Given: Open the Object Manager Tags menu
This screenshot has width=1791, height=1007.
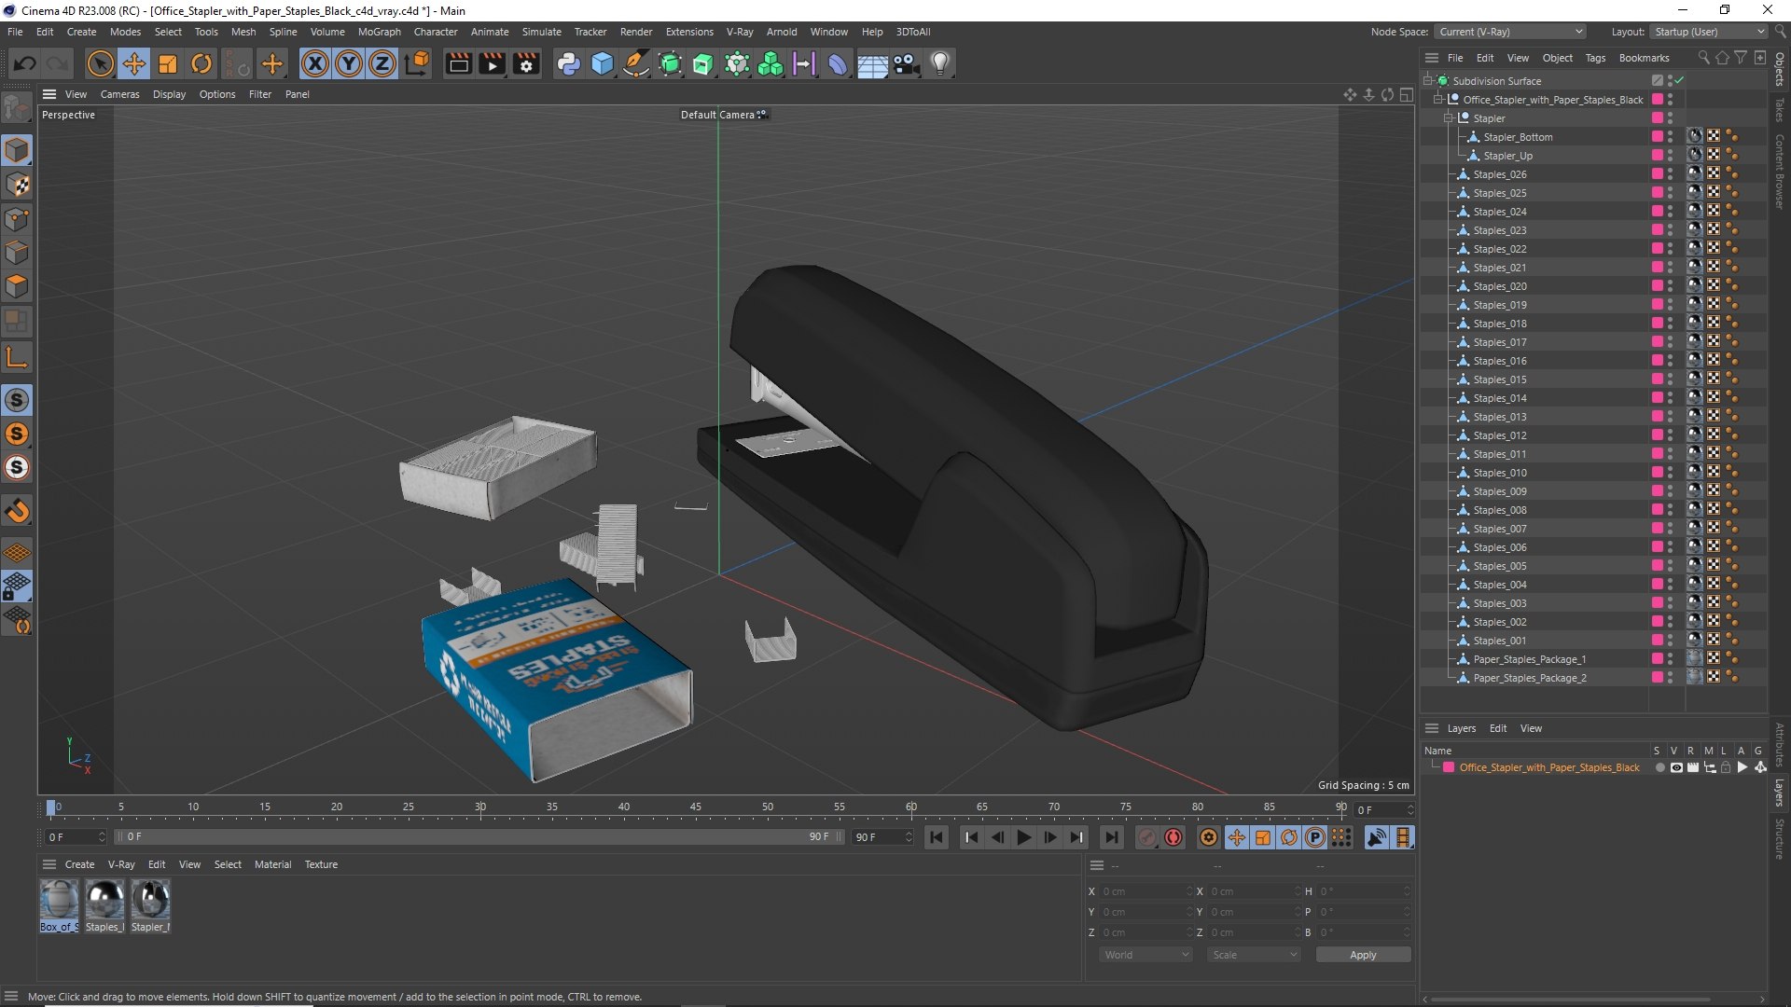Looking at the screenshot, I should point(1595,58).
